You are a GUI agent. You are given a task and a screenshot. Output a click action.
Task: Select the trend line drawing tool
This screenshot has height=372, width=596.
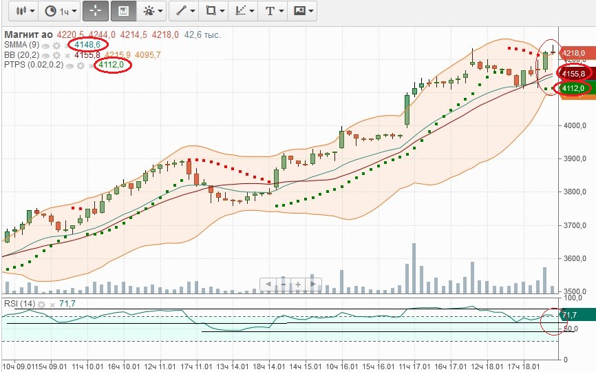181,10
